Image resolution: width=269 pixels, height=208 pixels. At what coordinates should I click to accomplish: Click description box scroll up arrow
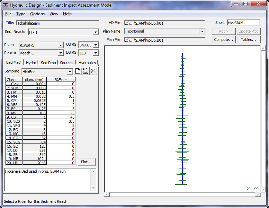point(93,172)
